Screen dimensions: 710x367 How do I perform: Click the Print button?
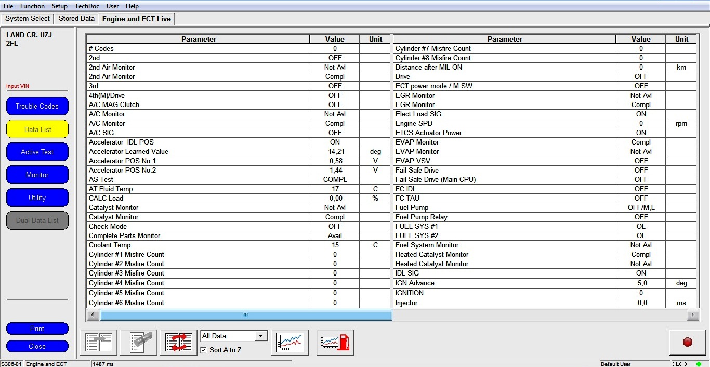click(37, 329)
